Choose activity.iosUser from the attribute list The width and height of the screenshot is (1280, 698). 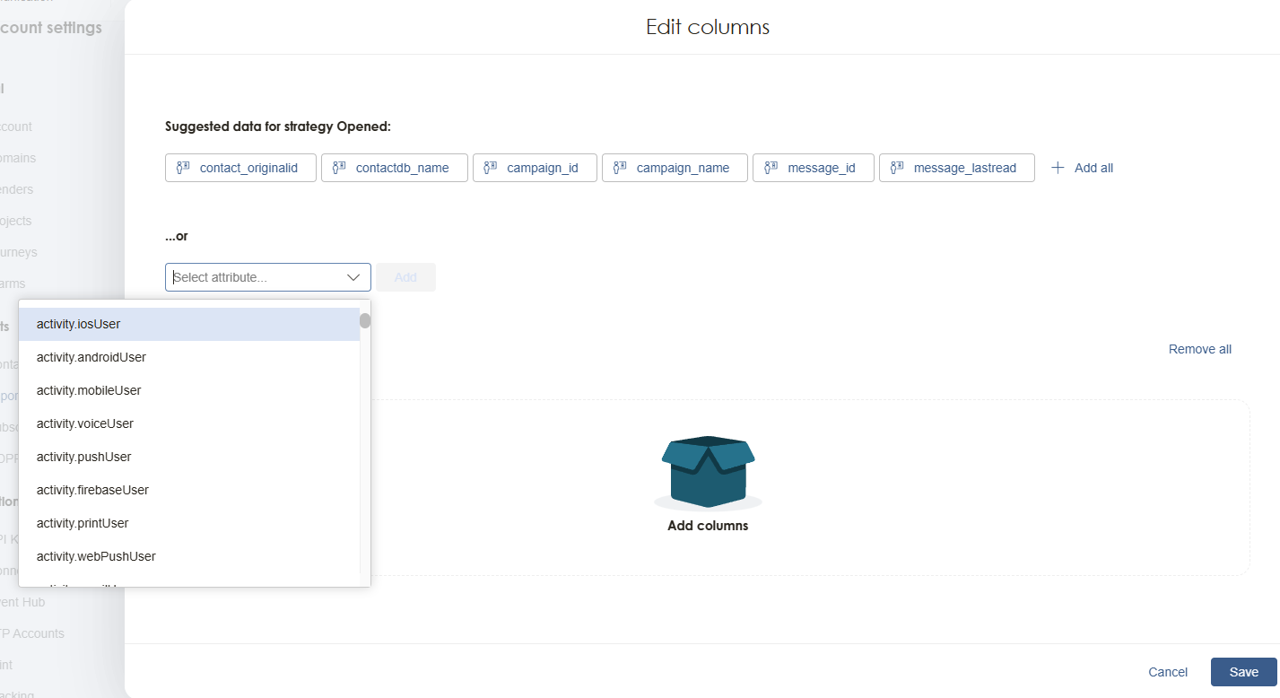click(78, 324)
